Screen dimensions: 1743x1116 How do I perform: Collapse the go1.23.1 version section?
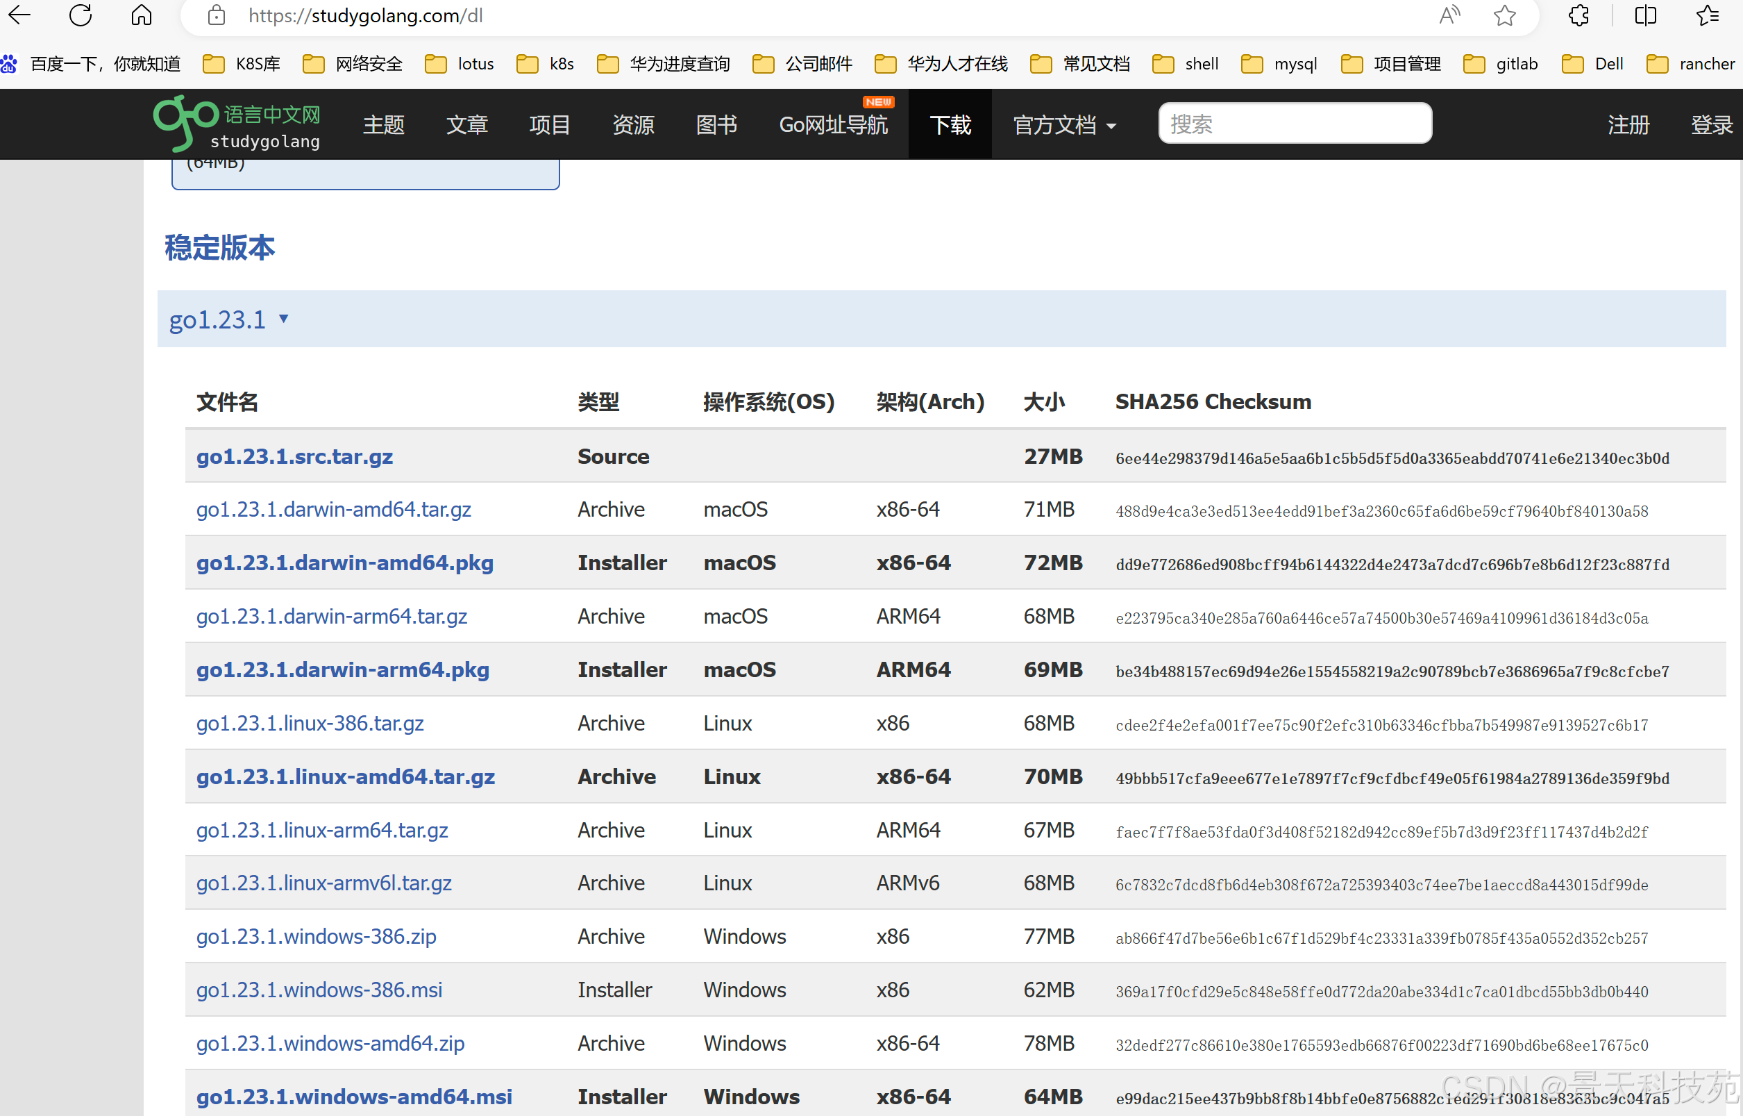pyautogui.click(x=229, y=319)
